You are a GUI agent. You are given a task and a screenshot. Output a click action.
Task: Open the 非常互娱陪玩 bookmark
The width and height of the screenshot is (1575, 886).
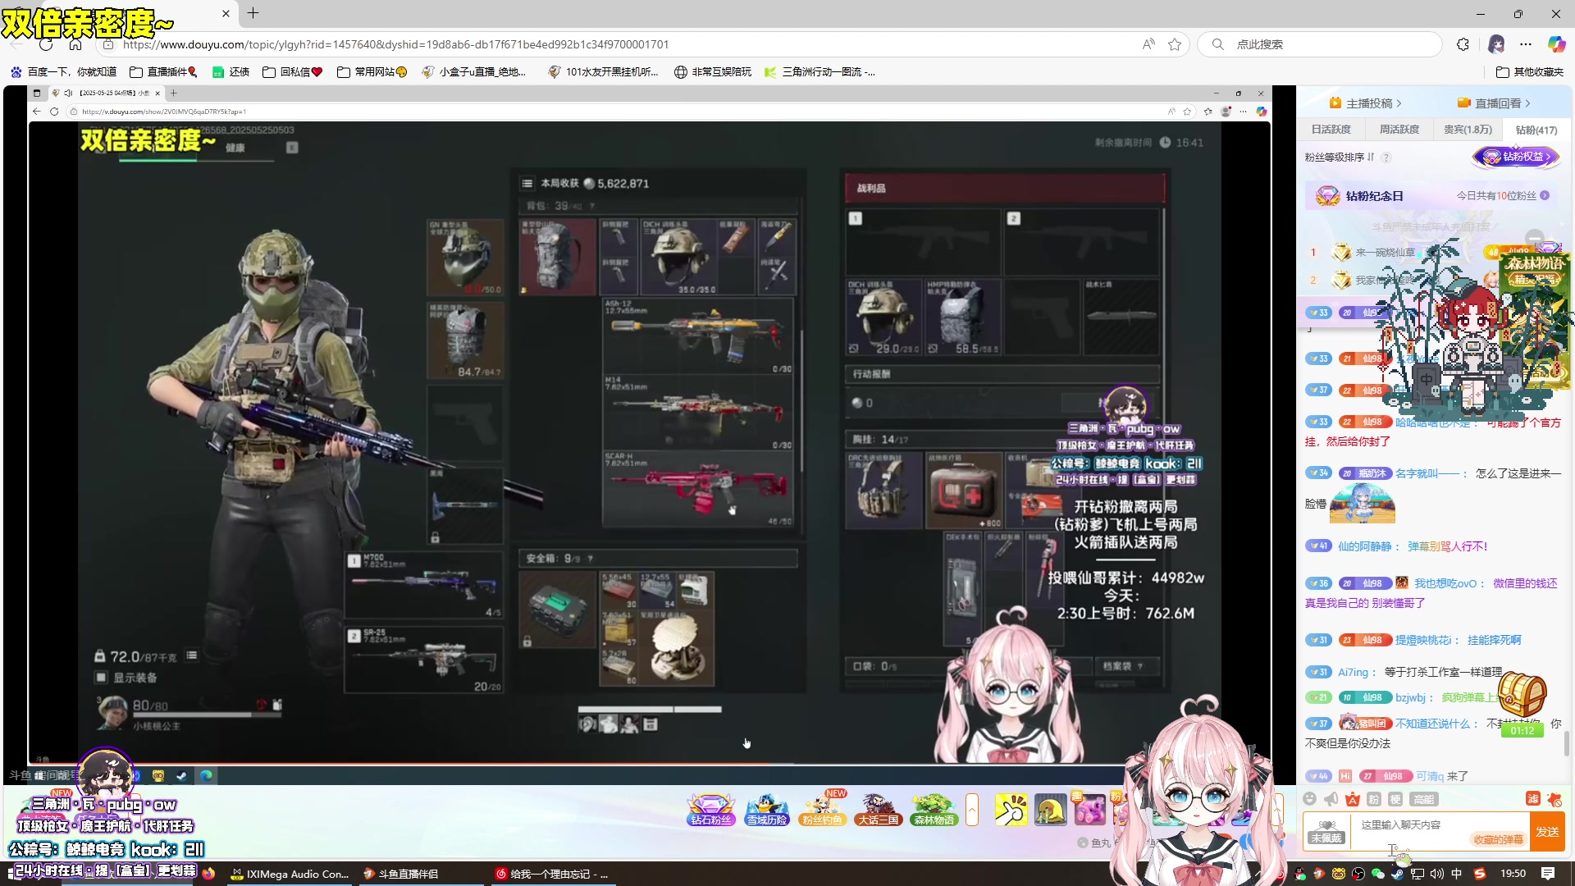pos(713,72)
